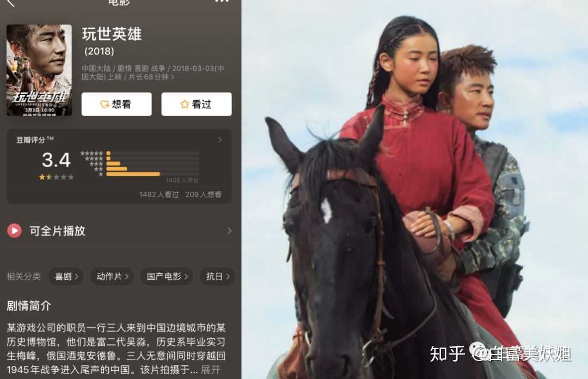Open the 3.4 score star rating
The width and height of the screenshot is (588, 379).
(x=56, y=177)
